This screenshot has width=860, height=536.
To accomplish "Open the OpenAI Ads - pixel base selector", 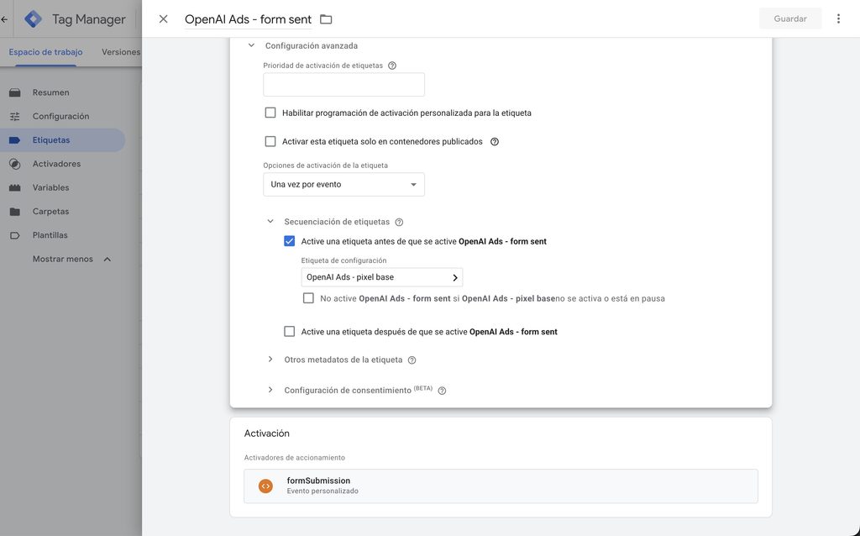I will (x=382, y=277).
